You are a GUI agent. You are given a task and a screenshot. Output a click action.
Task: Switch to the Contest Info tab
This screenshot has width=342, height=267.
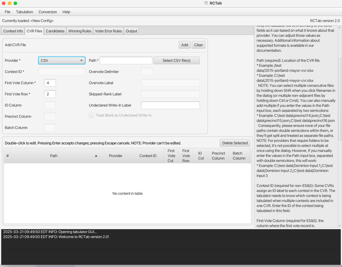tap(13, 31)
